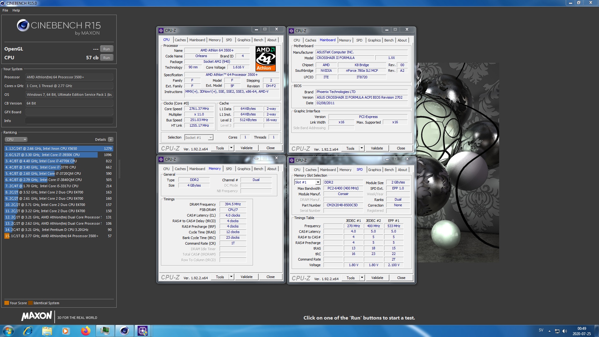Screen dimensions: 599x337
Task: Expand Tools arrow in SPD window
Action: (x=362, y=278)
